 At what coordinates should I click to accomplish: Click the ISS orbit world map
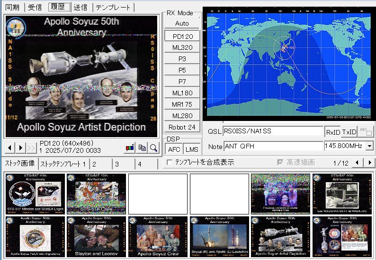point(288,64)
